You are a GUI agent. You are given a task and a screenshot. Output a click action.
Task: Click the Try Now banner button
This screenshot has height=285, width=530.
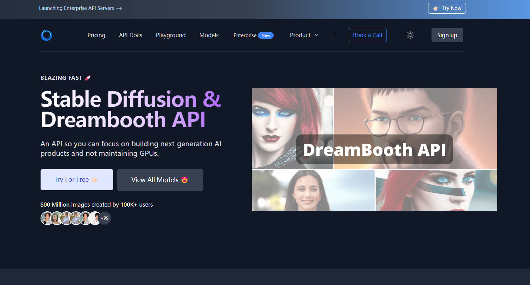pos(447,8)
